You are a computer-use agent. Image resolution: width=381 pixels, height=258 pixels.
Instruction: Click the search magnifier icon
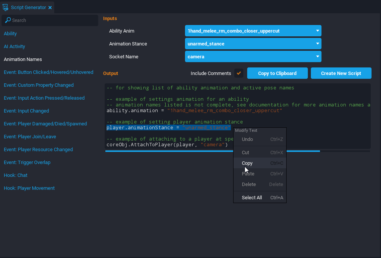(x=8, y=20)
